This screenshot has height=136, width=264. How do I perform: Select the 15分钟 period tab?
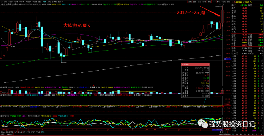click(22, 2)
